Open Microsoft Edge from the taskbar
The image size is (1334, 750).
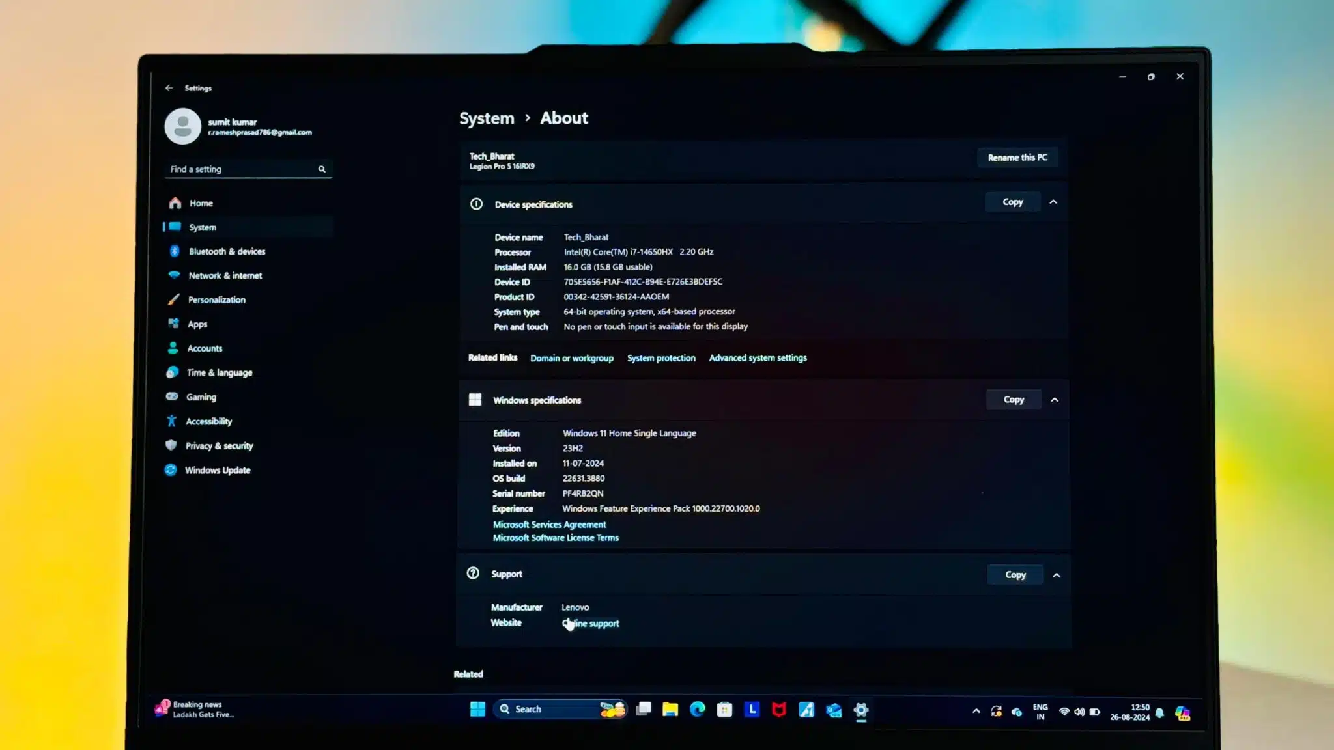[x=698, y=709]
